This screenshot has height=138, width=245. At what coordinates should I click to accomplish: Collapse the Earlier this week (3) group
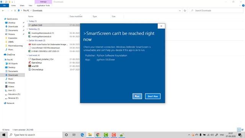click(x=27, y=40)
